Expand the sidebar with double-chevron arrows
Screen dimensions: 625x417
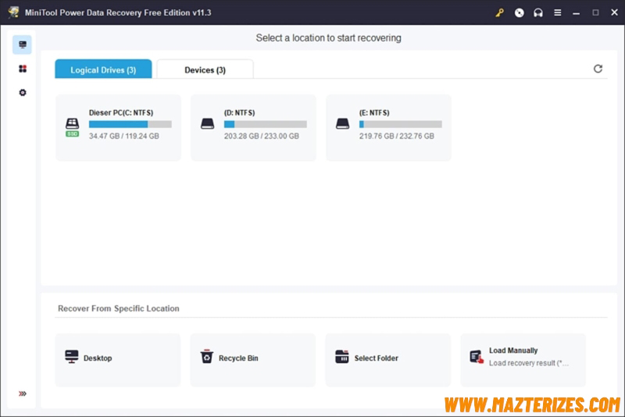(x=23, y=394)
